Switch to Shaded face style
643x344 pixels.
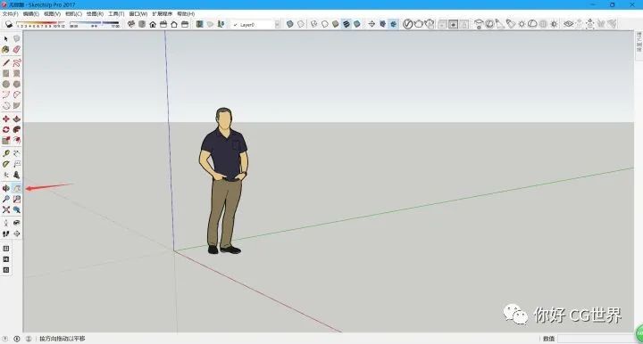(336, 24)
